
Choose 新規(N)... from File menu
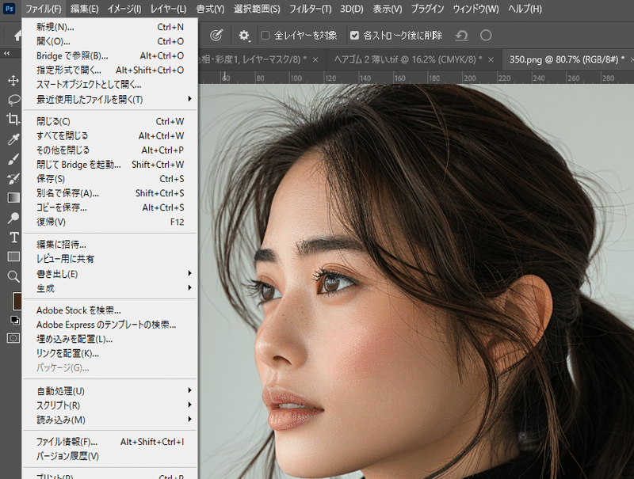pos(109,27)
